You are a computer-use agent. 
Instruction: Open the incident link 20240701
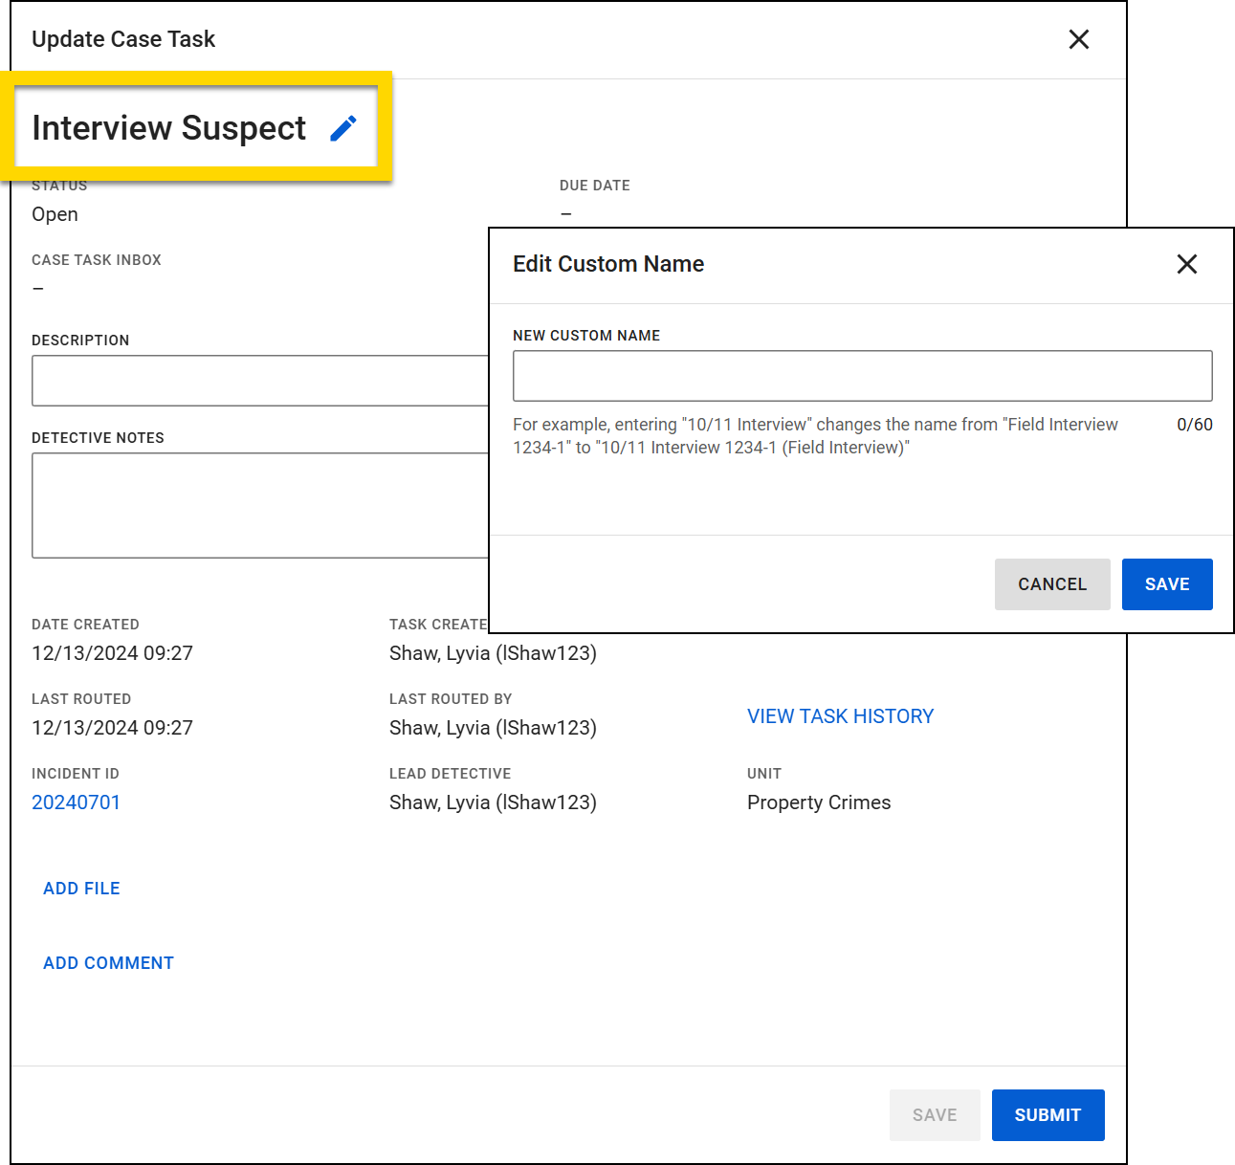(x=76, y=802)
